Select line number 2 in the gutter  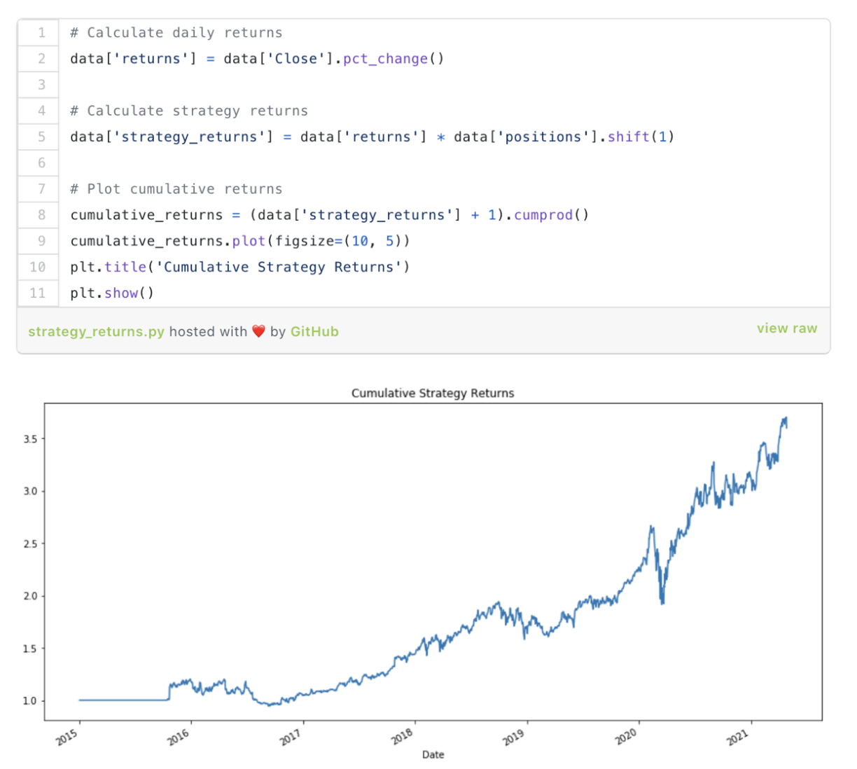41,59
